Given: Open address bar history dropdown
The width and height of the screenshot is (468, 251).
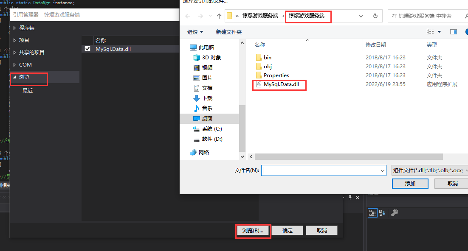Looking at the screenshot, I should click(361, 16).
